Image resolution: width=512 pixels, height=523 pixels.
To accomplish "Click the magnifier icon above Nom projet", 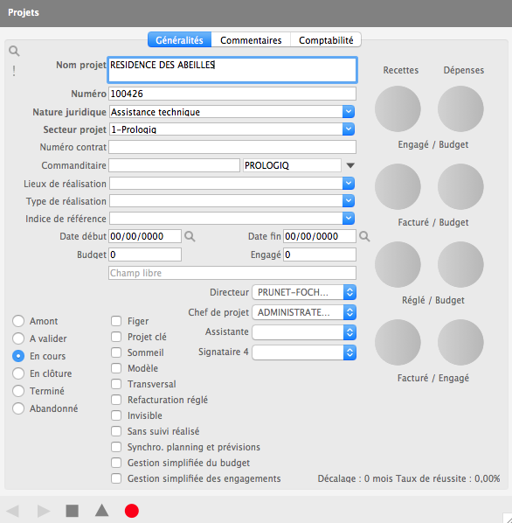I will tap(14, 51).
